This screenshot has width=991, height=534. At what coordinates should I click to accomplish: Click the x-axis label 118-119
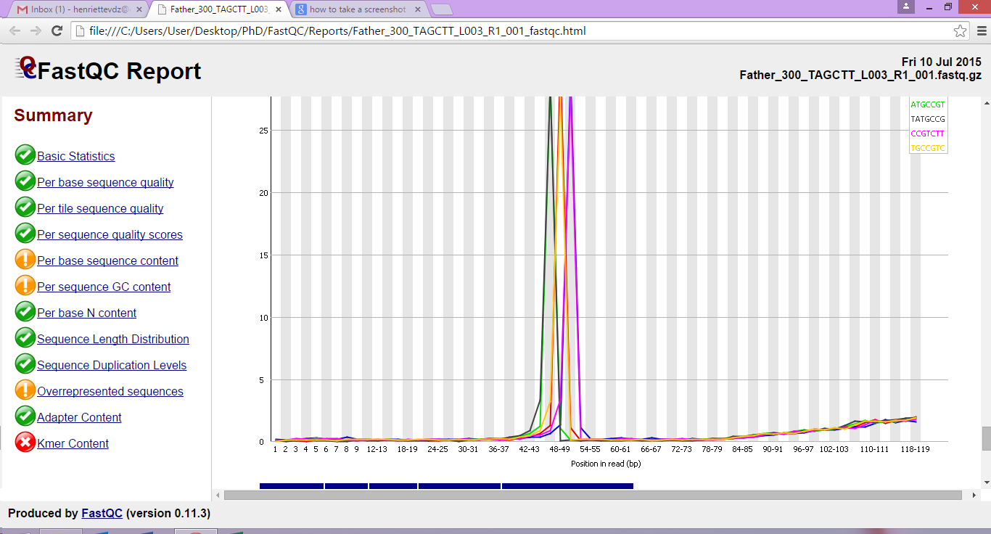click(x=913, y=449)
